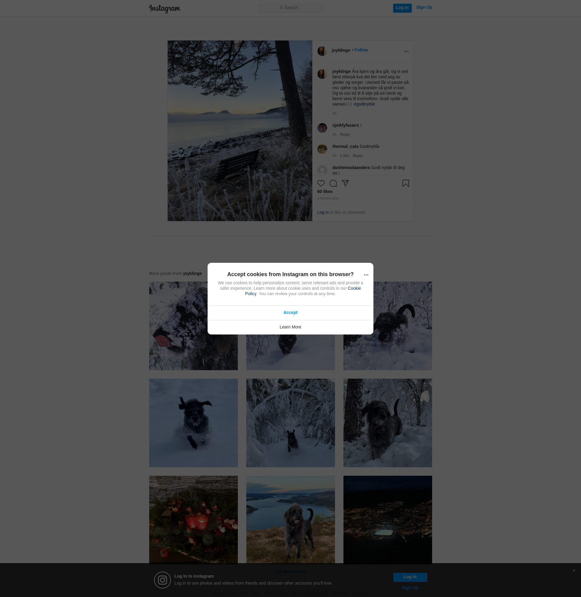Open cookie dialog three-dot options
Viewport: 581px width, 597px height.
click(x=366, y=275)
